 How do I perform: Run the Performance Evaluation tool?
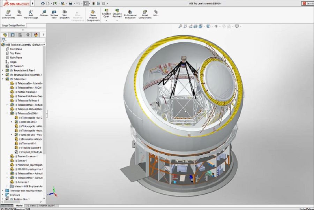click(x=130, y=14)
